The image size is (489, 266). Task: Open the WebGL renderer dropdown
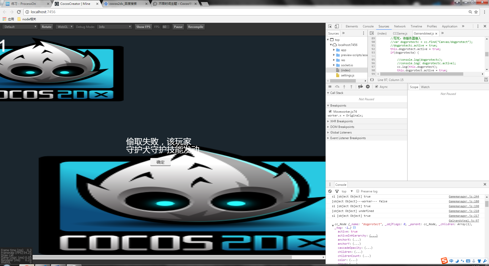coord(65,27)
